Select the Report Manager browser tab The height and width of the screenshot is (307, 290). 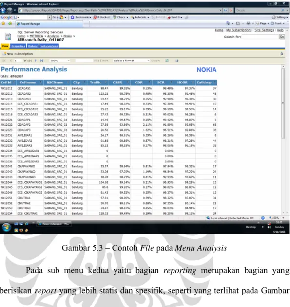[49, 24]
